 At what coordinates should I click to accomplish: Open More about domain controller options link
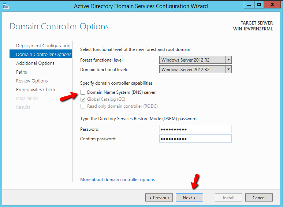coord(118,180)
